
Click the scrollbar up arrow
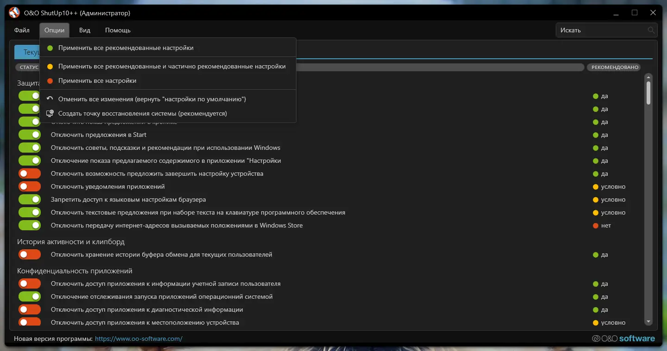[x=648, y=77]
